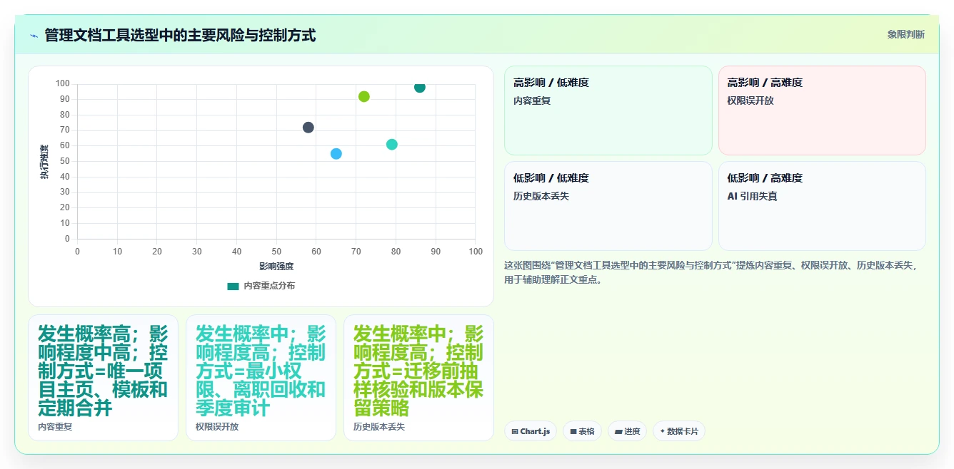
Task: Click the green text about 迁移前抽样核验
Action: point(418,371)
